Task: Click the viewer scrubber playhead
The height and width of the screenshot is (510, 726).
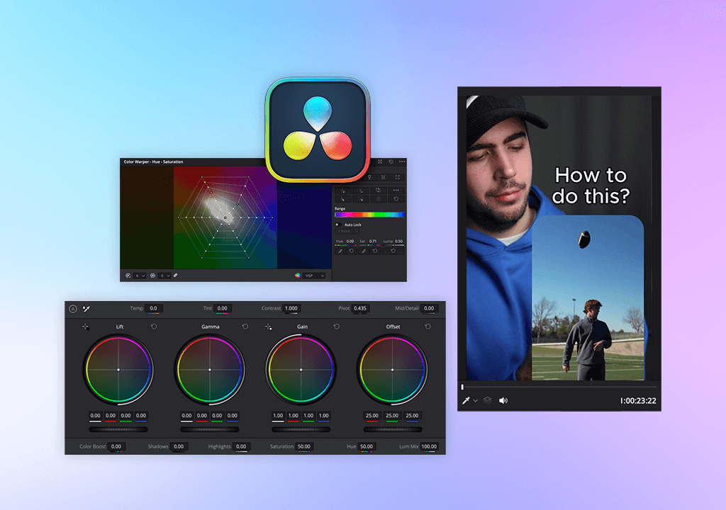Action: pyautogui.click(x=462, y=387)
